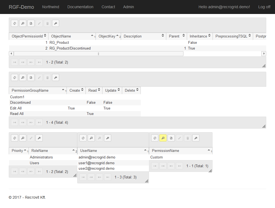Go to the Admin section
The width and height of the screenshot is (275, 208).
(128, 7)
